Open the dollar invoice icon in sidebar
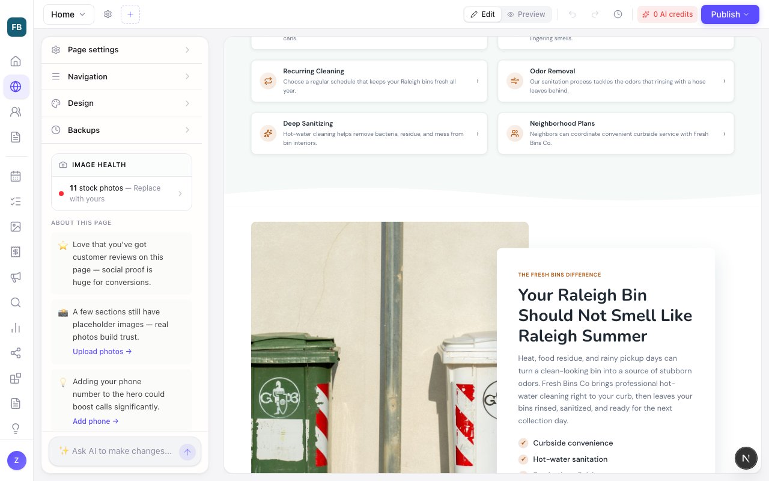This screenshot has height=481, width=769. click(16, 252)
